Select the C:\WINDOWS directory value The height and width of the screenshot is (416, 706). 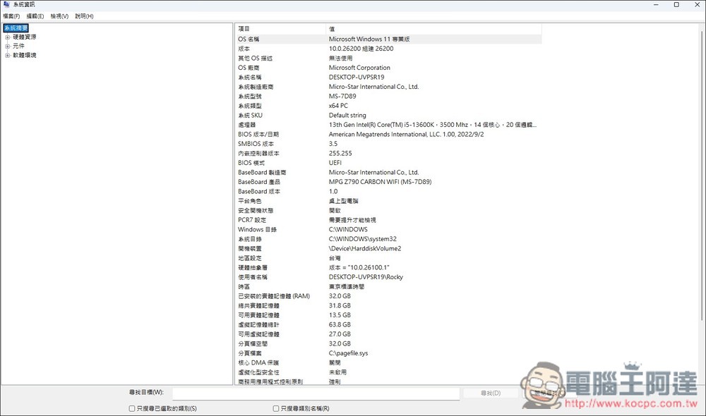pyautogui.click(x=348, y=229)
